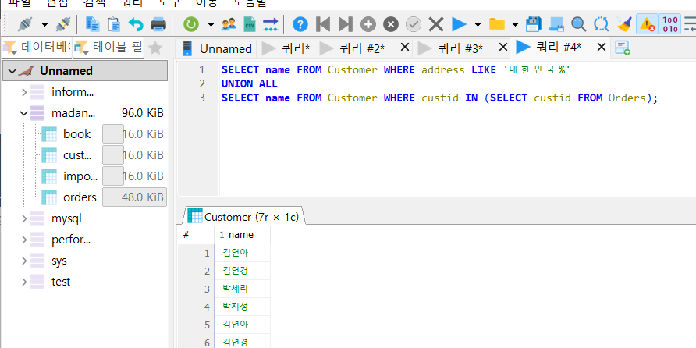The height and width of the screenshot is (348, 696).
Task: Open the refresh options dropdown arrow
Action: coord(211,24)
